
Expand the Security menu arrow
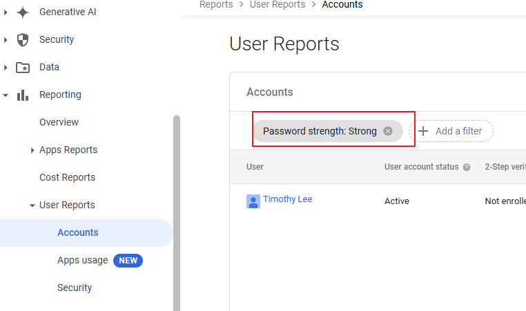click(6, 39)
